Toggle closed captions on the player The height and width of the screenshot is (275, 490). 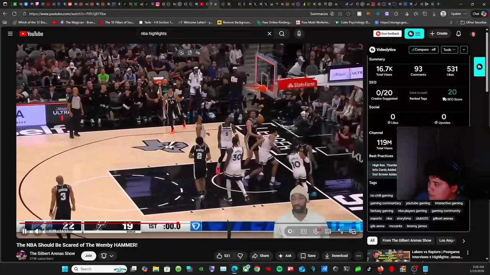304,231
